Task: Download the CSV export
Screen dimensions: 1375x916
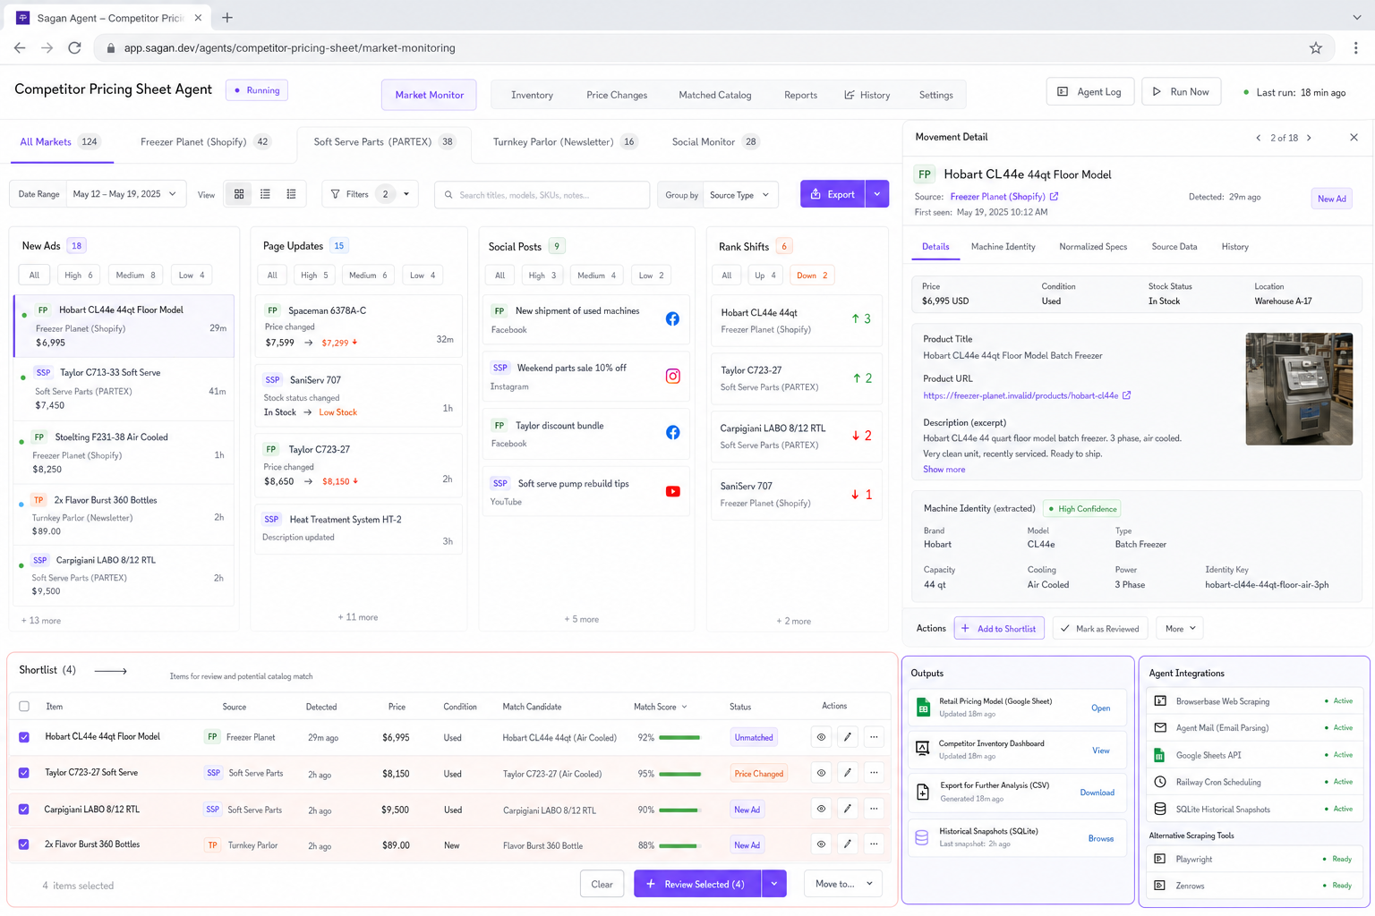Action: 1097,793
